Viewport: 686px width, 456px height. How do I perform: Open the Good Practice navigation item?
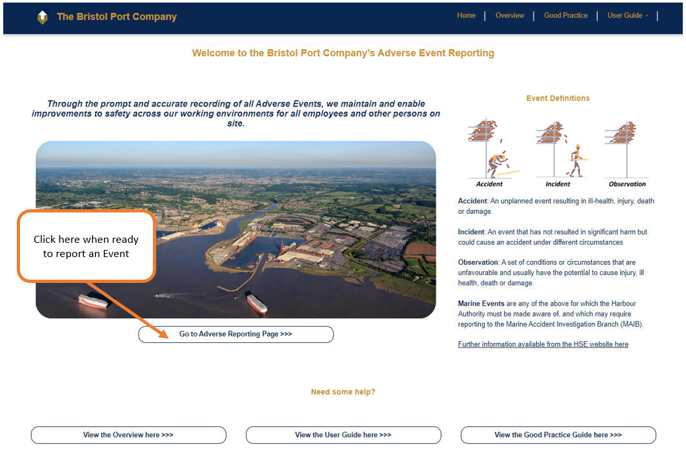(x=565, y=15)
